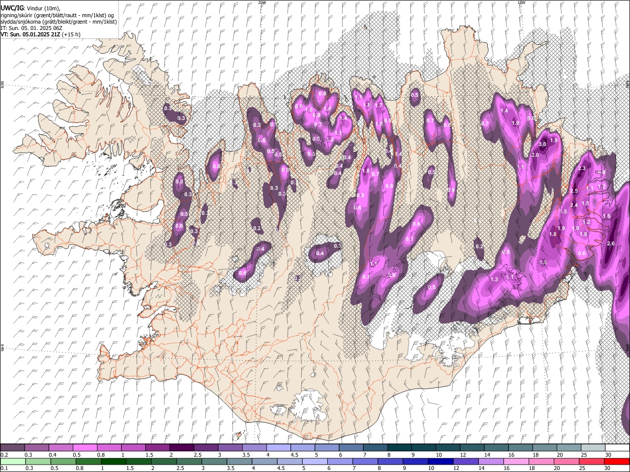
Task: Click the snow scale swatch for 0.2–0.3 mm
Action: [13, 448]
